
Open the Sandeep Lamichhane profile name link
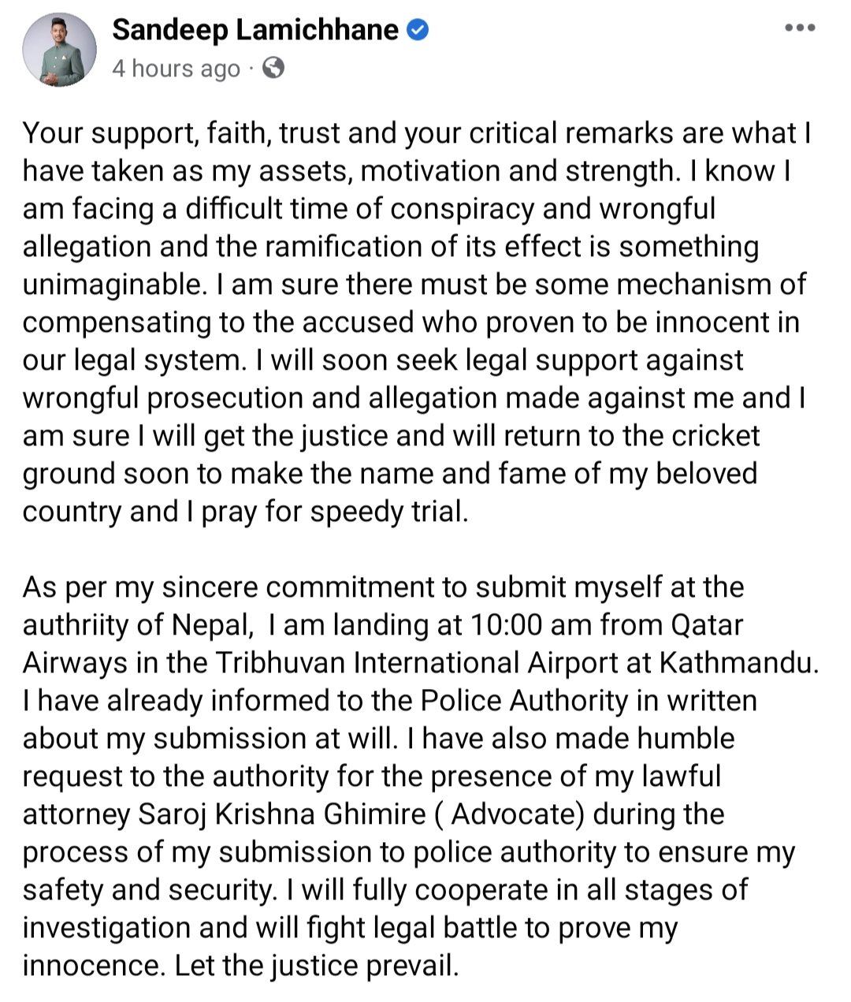(x=255, y=30)
